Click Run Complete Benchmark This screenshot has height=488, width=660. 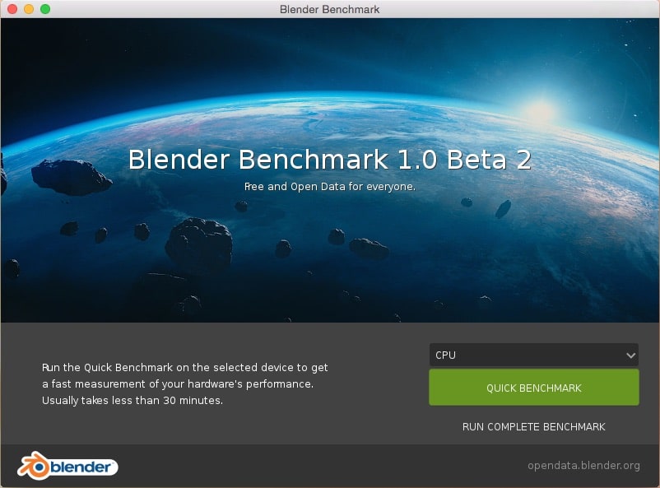(534, 426)
